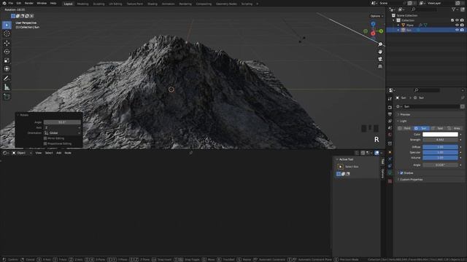This screenshot has height=262, width=467.
Task: Open the Output properties tab icon
Action: (390, 114)
